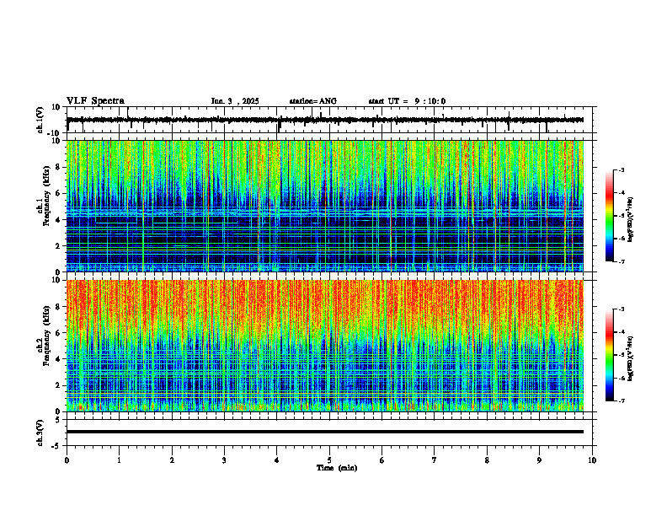667x516 pixels.
Task: Click the time axis tick label "7"
Action: [435, 460]
